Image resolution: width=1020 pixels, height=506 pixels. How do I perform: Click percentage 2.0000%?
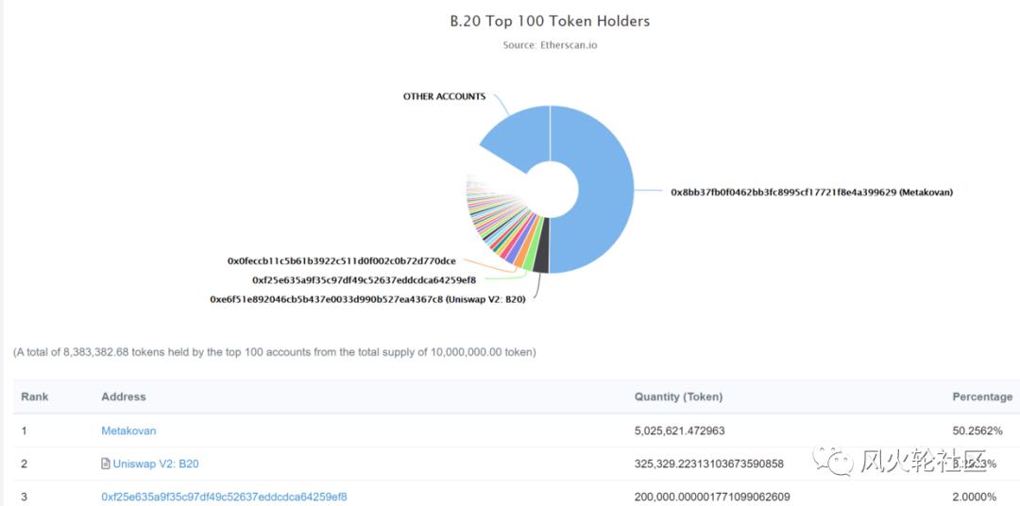point(974,497)
